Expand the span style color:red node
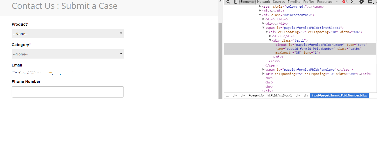Screen dimensions: 377x159 [x=260, y=6]
